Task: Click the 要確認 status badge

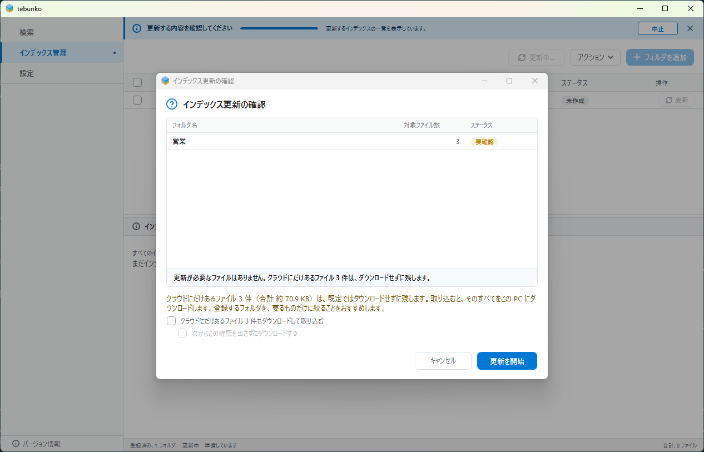Action: tap(484, 142)
